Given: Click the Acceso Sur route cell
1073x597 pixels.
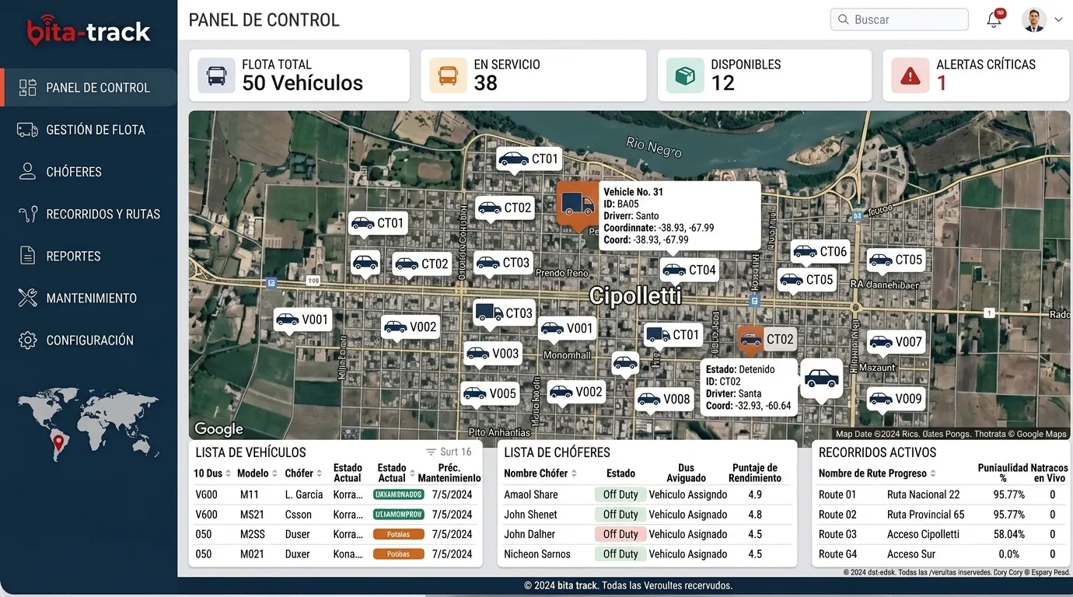Looking at the screenshot, I should tap(913, 554).
